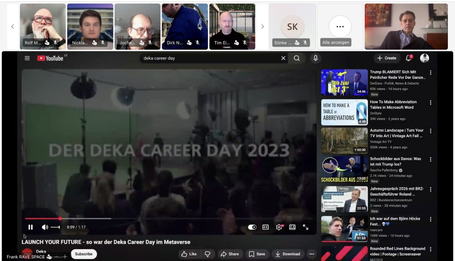The image size is (455, 261).
Task: Open the Abbreviation Tables video thumbnail
Action: click(344, 112)
